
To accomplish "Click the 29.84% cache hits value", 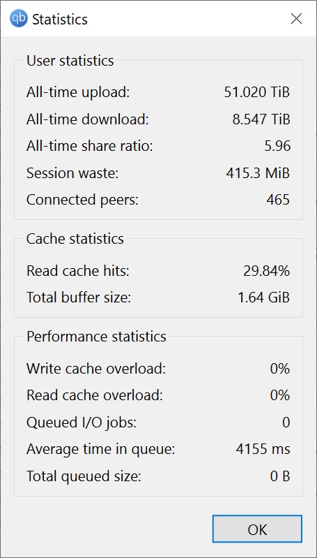I will [267, 271].
